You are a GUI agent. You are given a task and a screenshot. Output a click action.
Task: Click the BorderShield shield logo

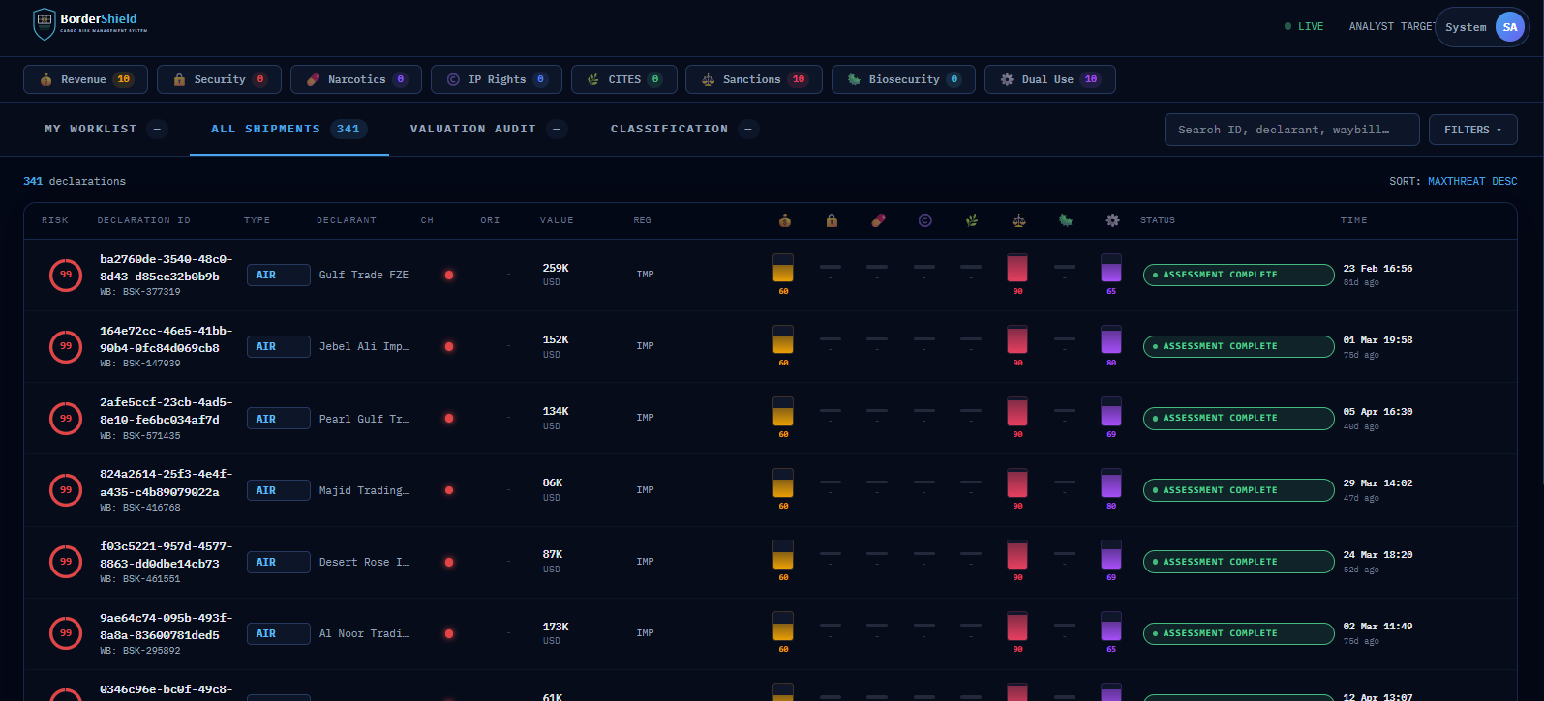[x=44, y=23]
